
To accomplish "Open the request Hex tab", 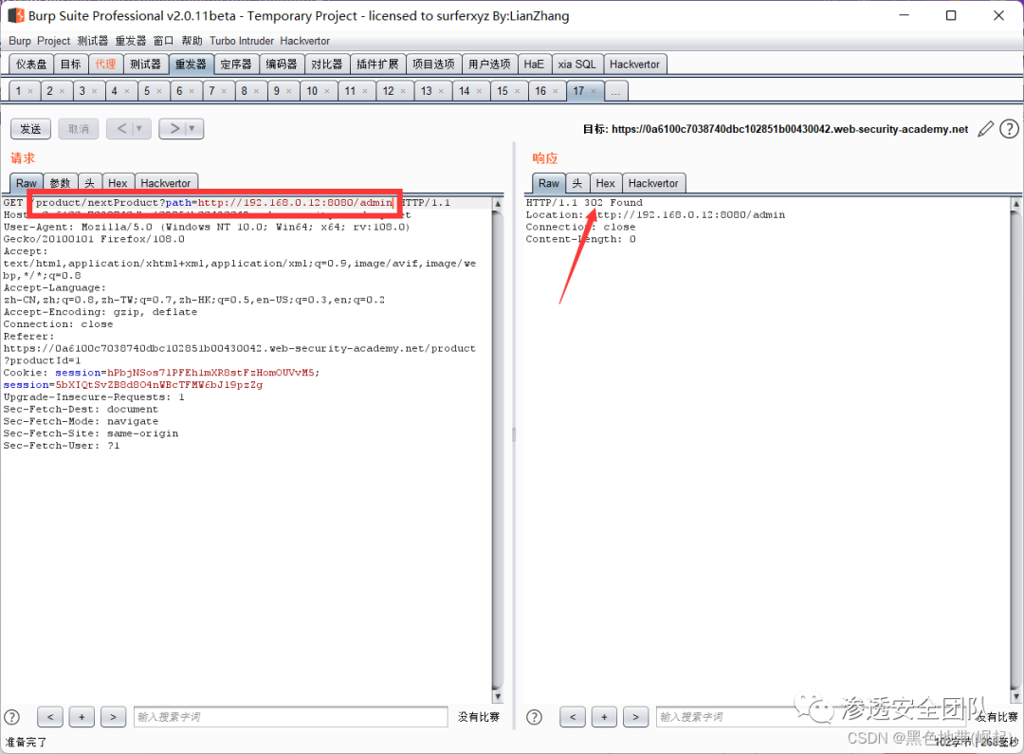I will [x=118, y=183].
